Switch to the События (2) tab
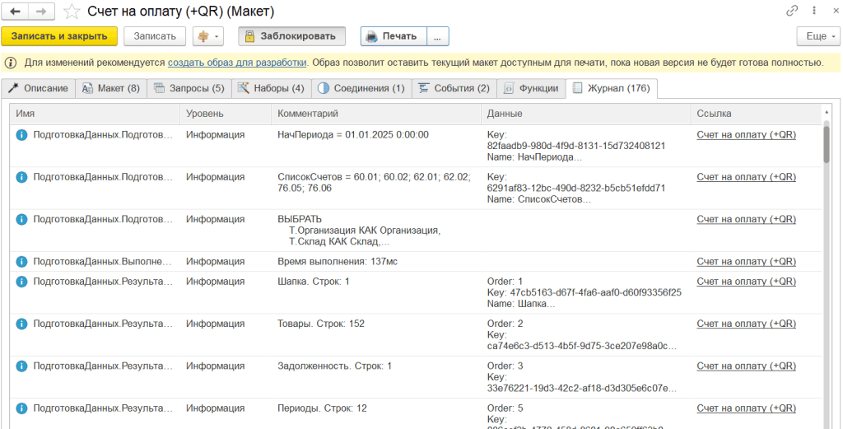This screenshot has width=843, height=429. pos(454,89)
